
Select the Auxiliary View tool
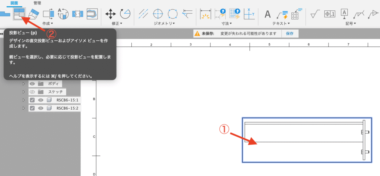[34, 14]
